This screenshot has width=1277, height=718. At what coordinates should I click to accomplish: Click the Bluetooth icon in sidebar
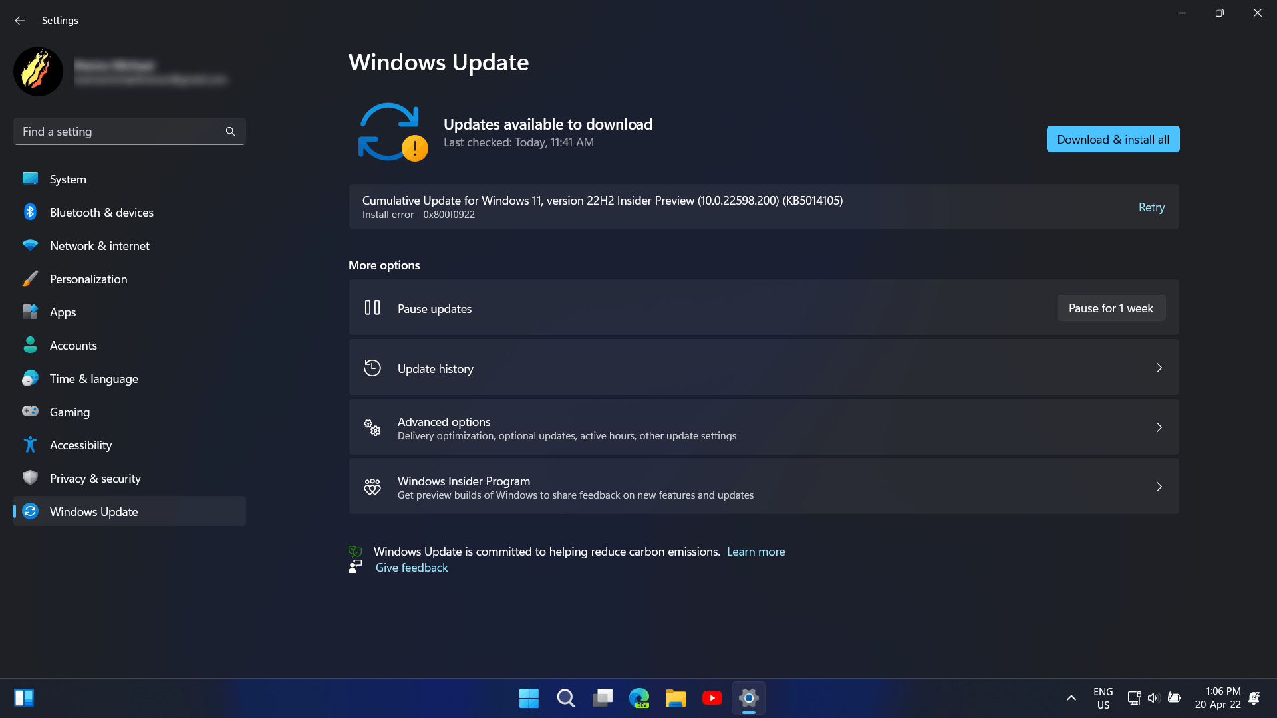click(x=30, y=212)
